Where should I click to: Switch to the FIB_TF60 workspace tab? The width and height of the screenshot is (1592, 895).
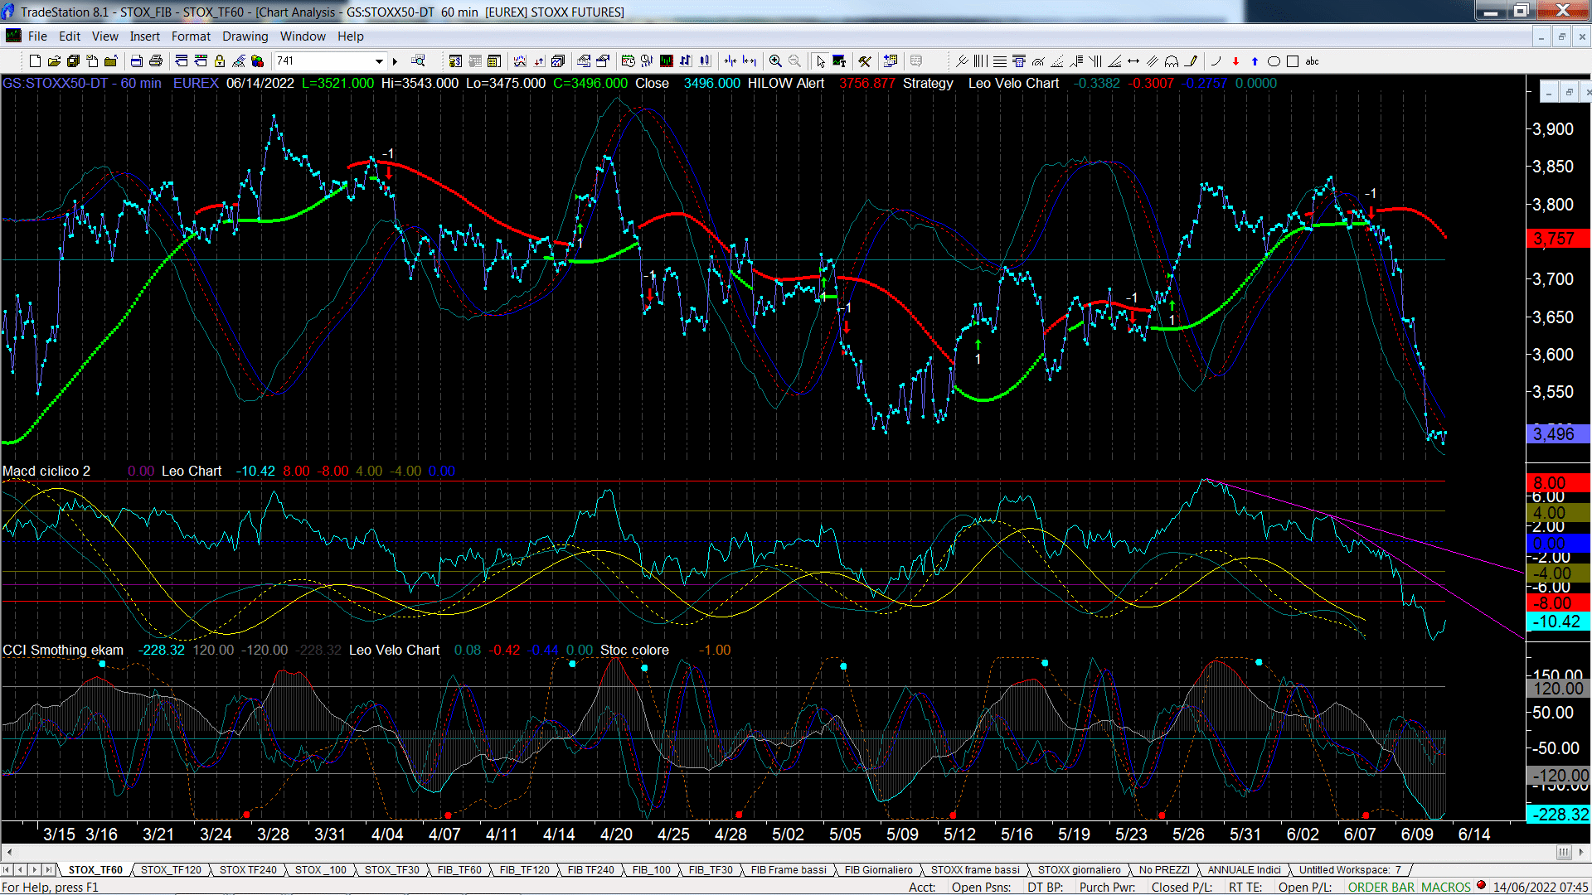[x=459, y=869]
